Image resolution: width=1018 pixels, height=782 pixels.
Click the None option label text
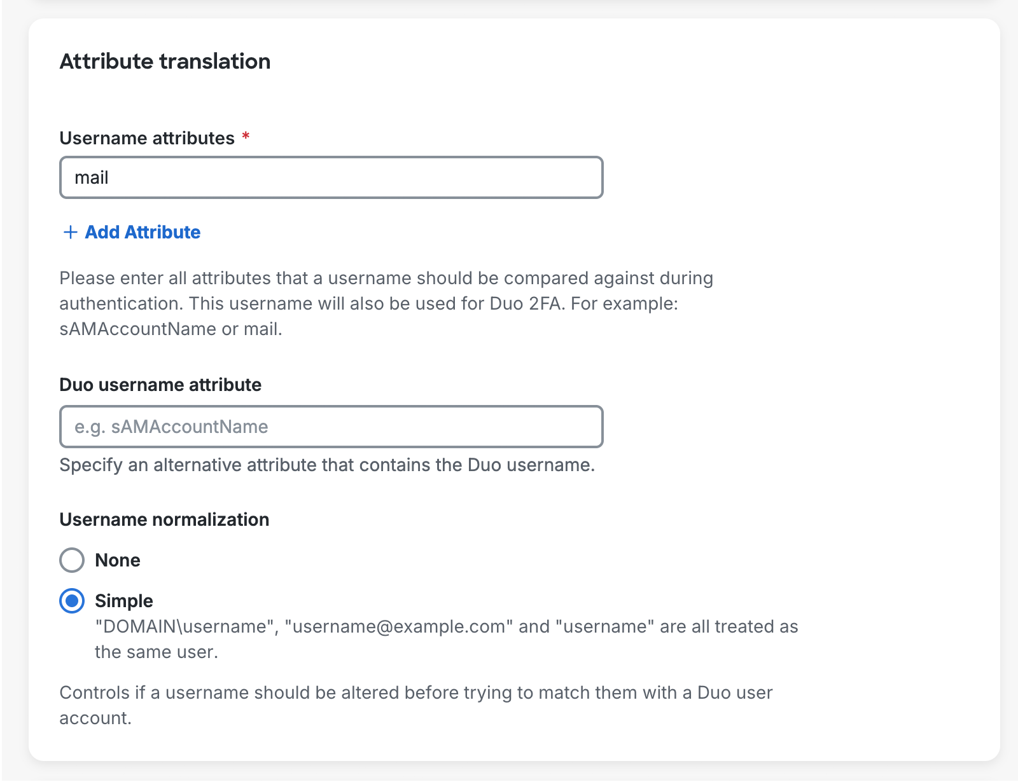117,560
